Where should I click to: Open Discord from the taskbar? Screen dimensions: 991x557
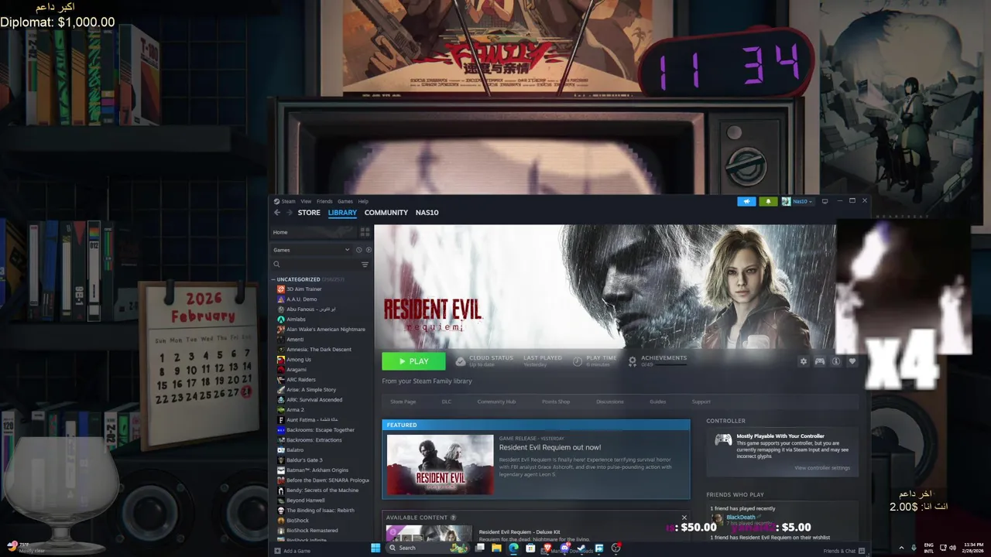click(x=564, y=548)
